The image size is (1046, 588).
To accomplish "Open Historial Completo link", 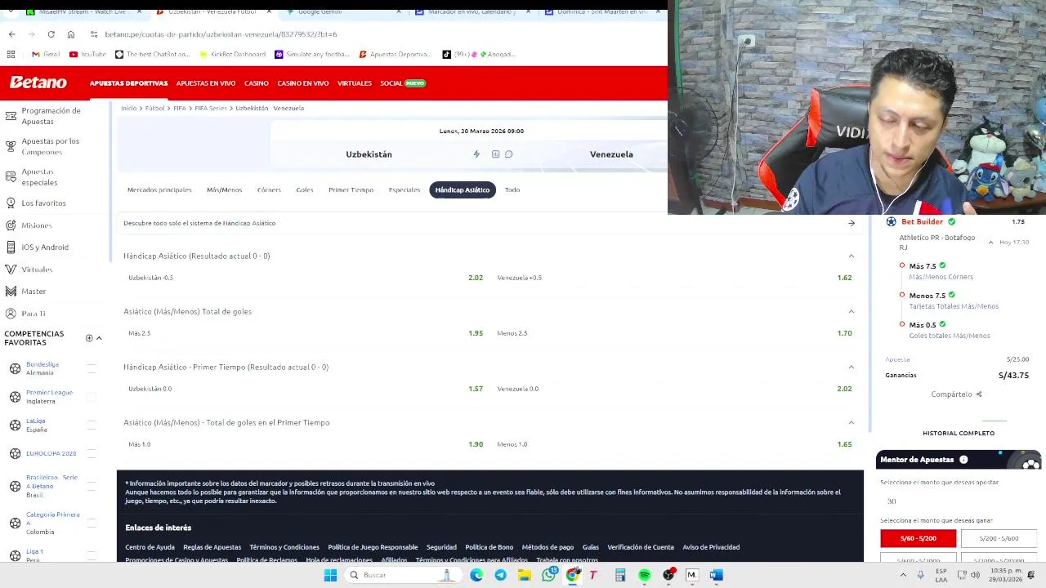I will click(x=959, y=433).
